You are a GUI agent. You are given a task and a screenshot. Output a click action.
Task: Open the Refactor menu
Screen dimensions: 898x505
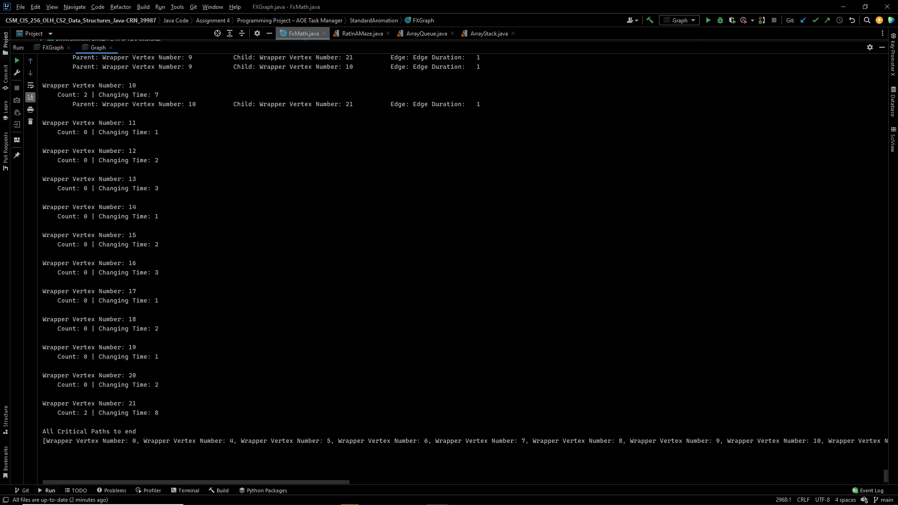point(120,7)
